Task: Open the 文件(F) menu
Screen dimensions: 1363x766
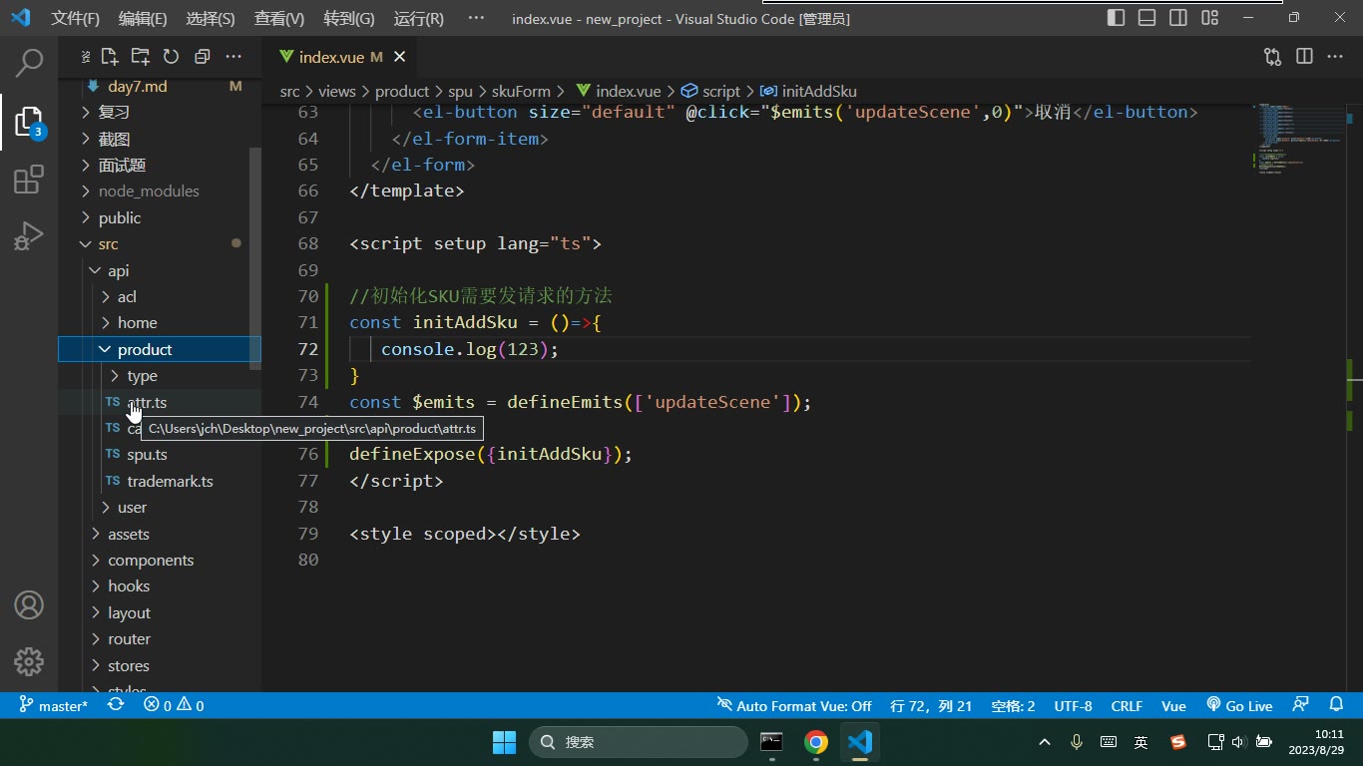Action: coord(76,18)
